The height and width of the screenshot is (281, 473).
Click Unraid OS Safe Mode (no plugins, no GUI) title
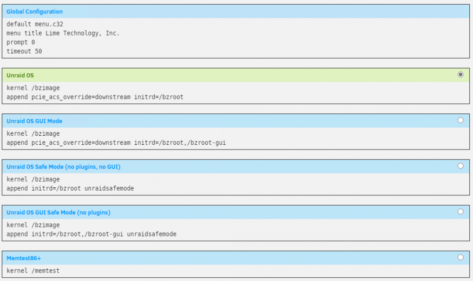point(63,167)
